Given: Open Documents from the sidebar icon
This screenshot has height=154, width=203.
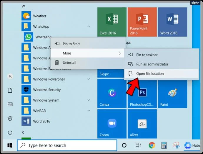Looking at the screenshot, I should [x=10, y=90].
